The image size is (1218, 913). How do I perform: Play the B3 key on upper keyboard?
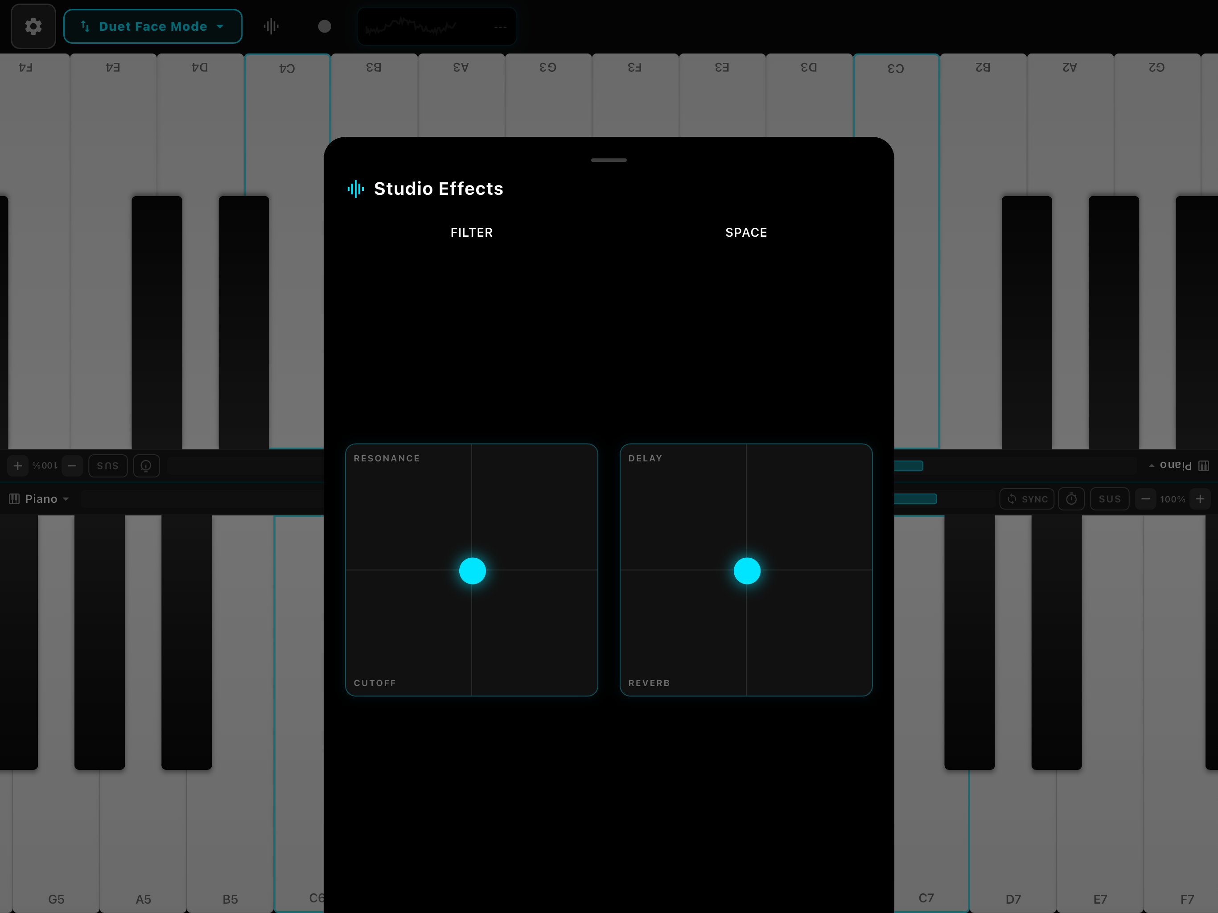[x=374, y=95]
